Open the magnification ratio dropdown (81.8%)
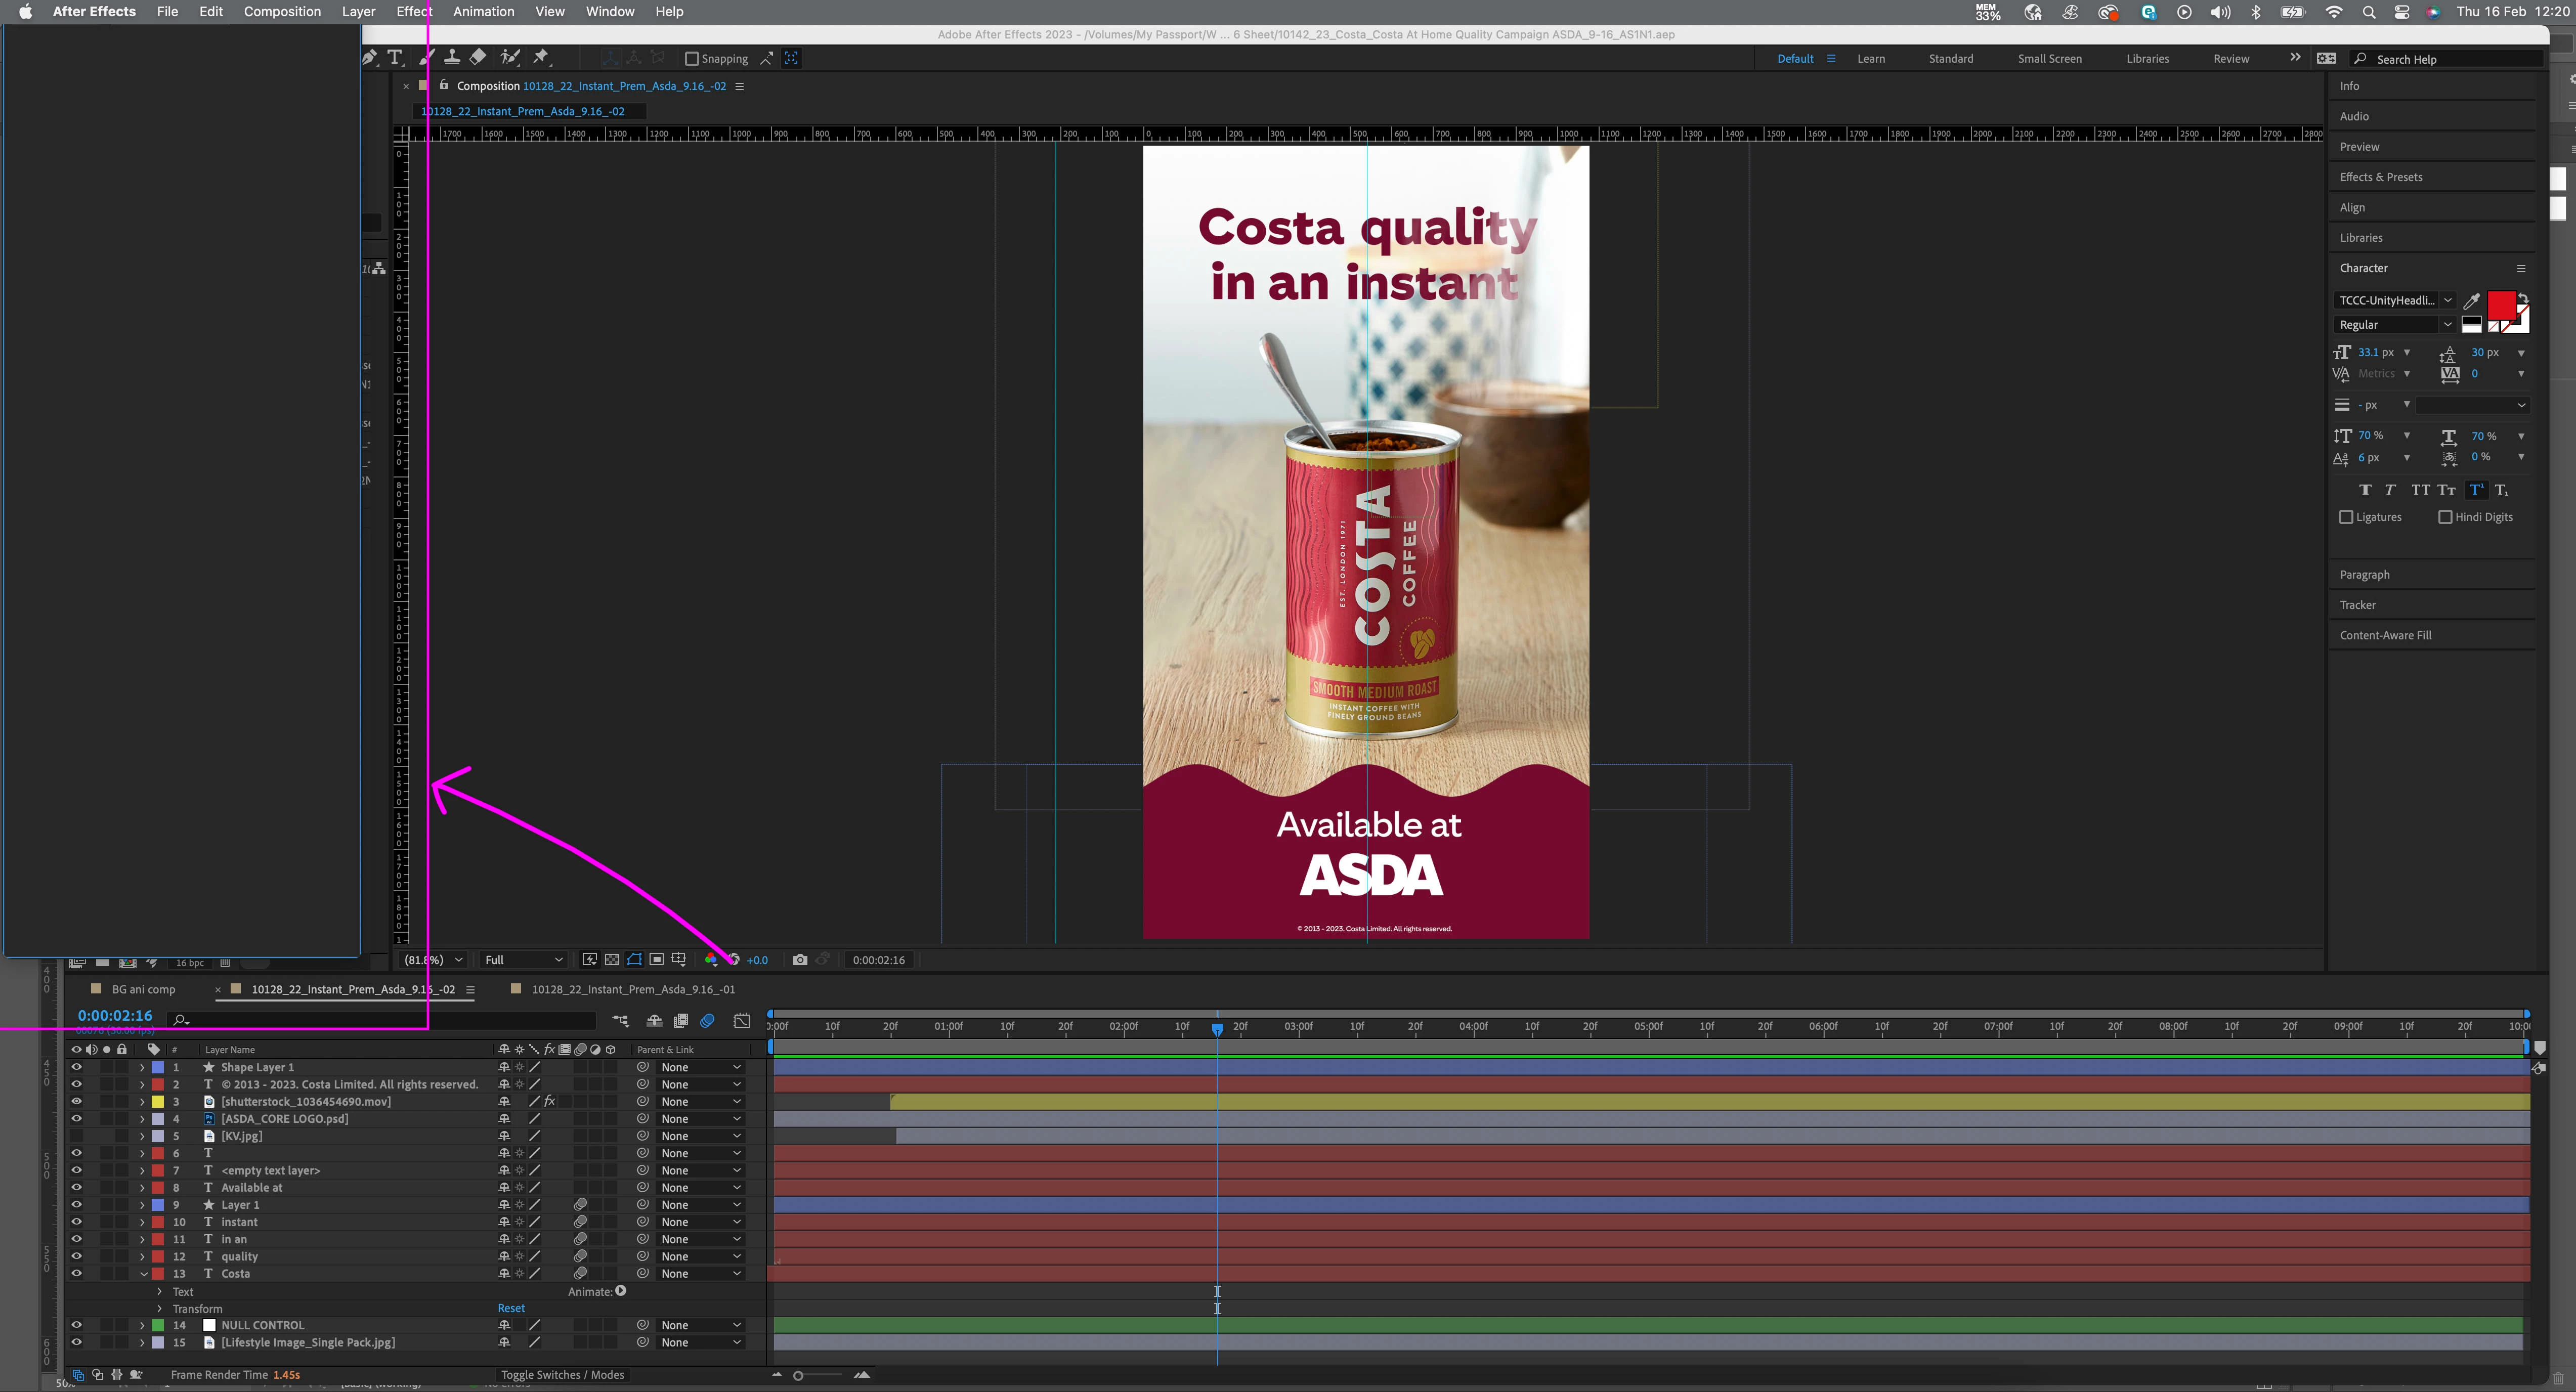This screenshot has width=2576, height=1392. pos(433,960)
